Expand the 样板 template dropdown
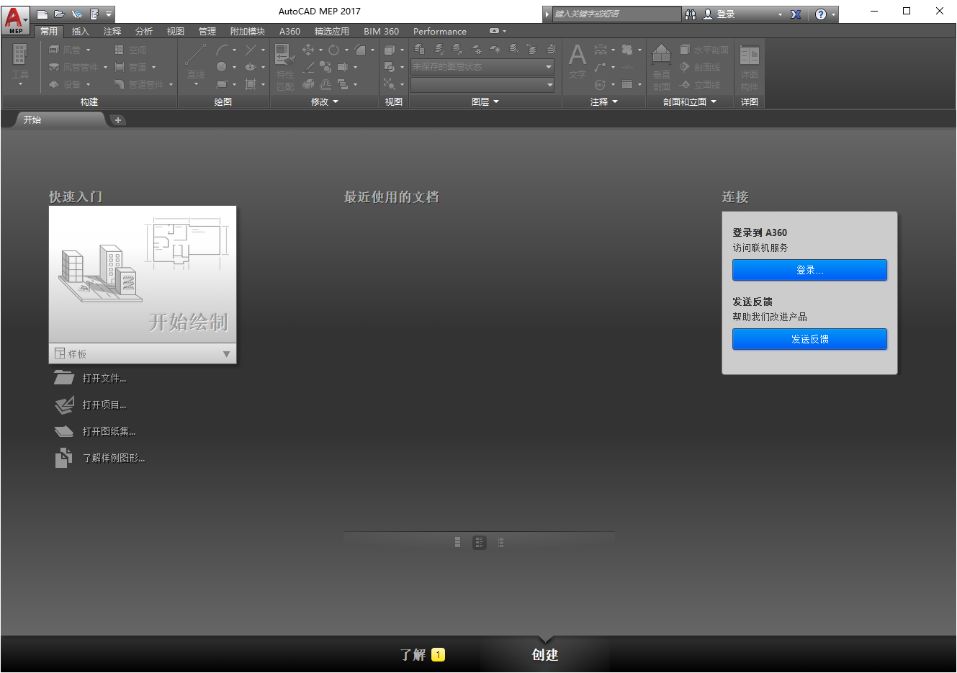 226,353
